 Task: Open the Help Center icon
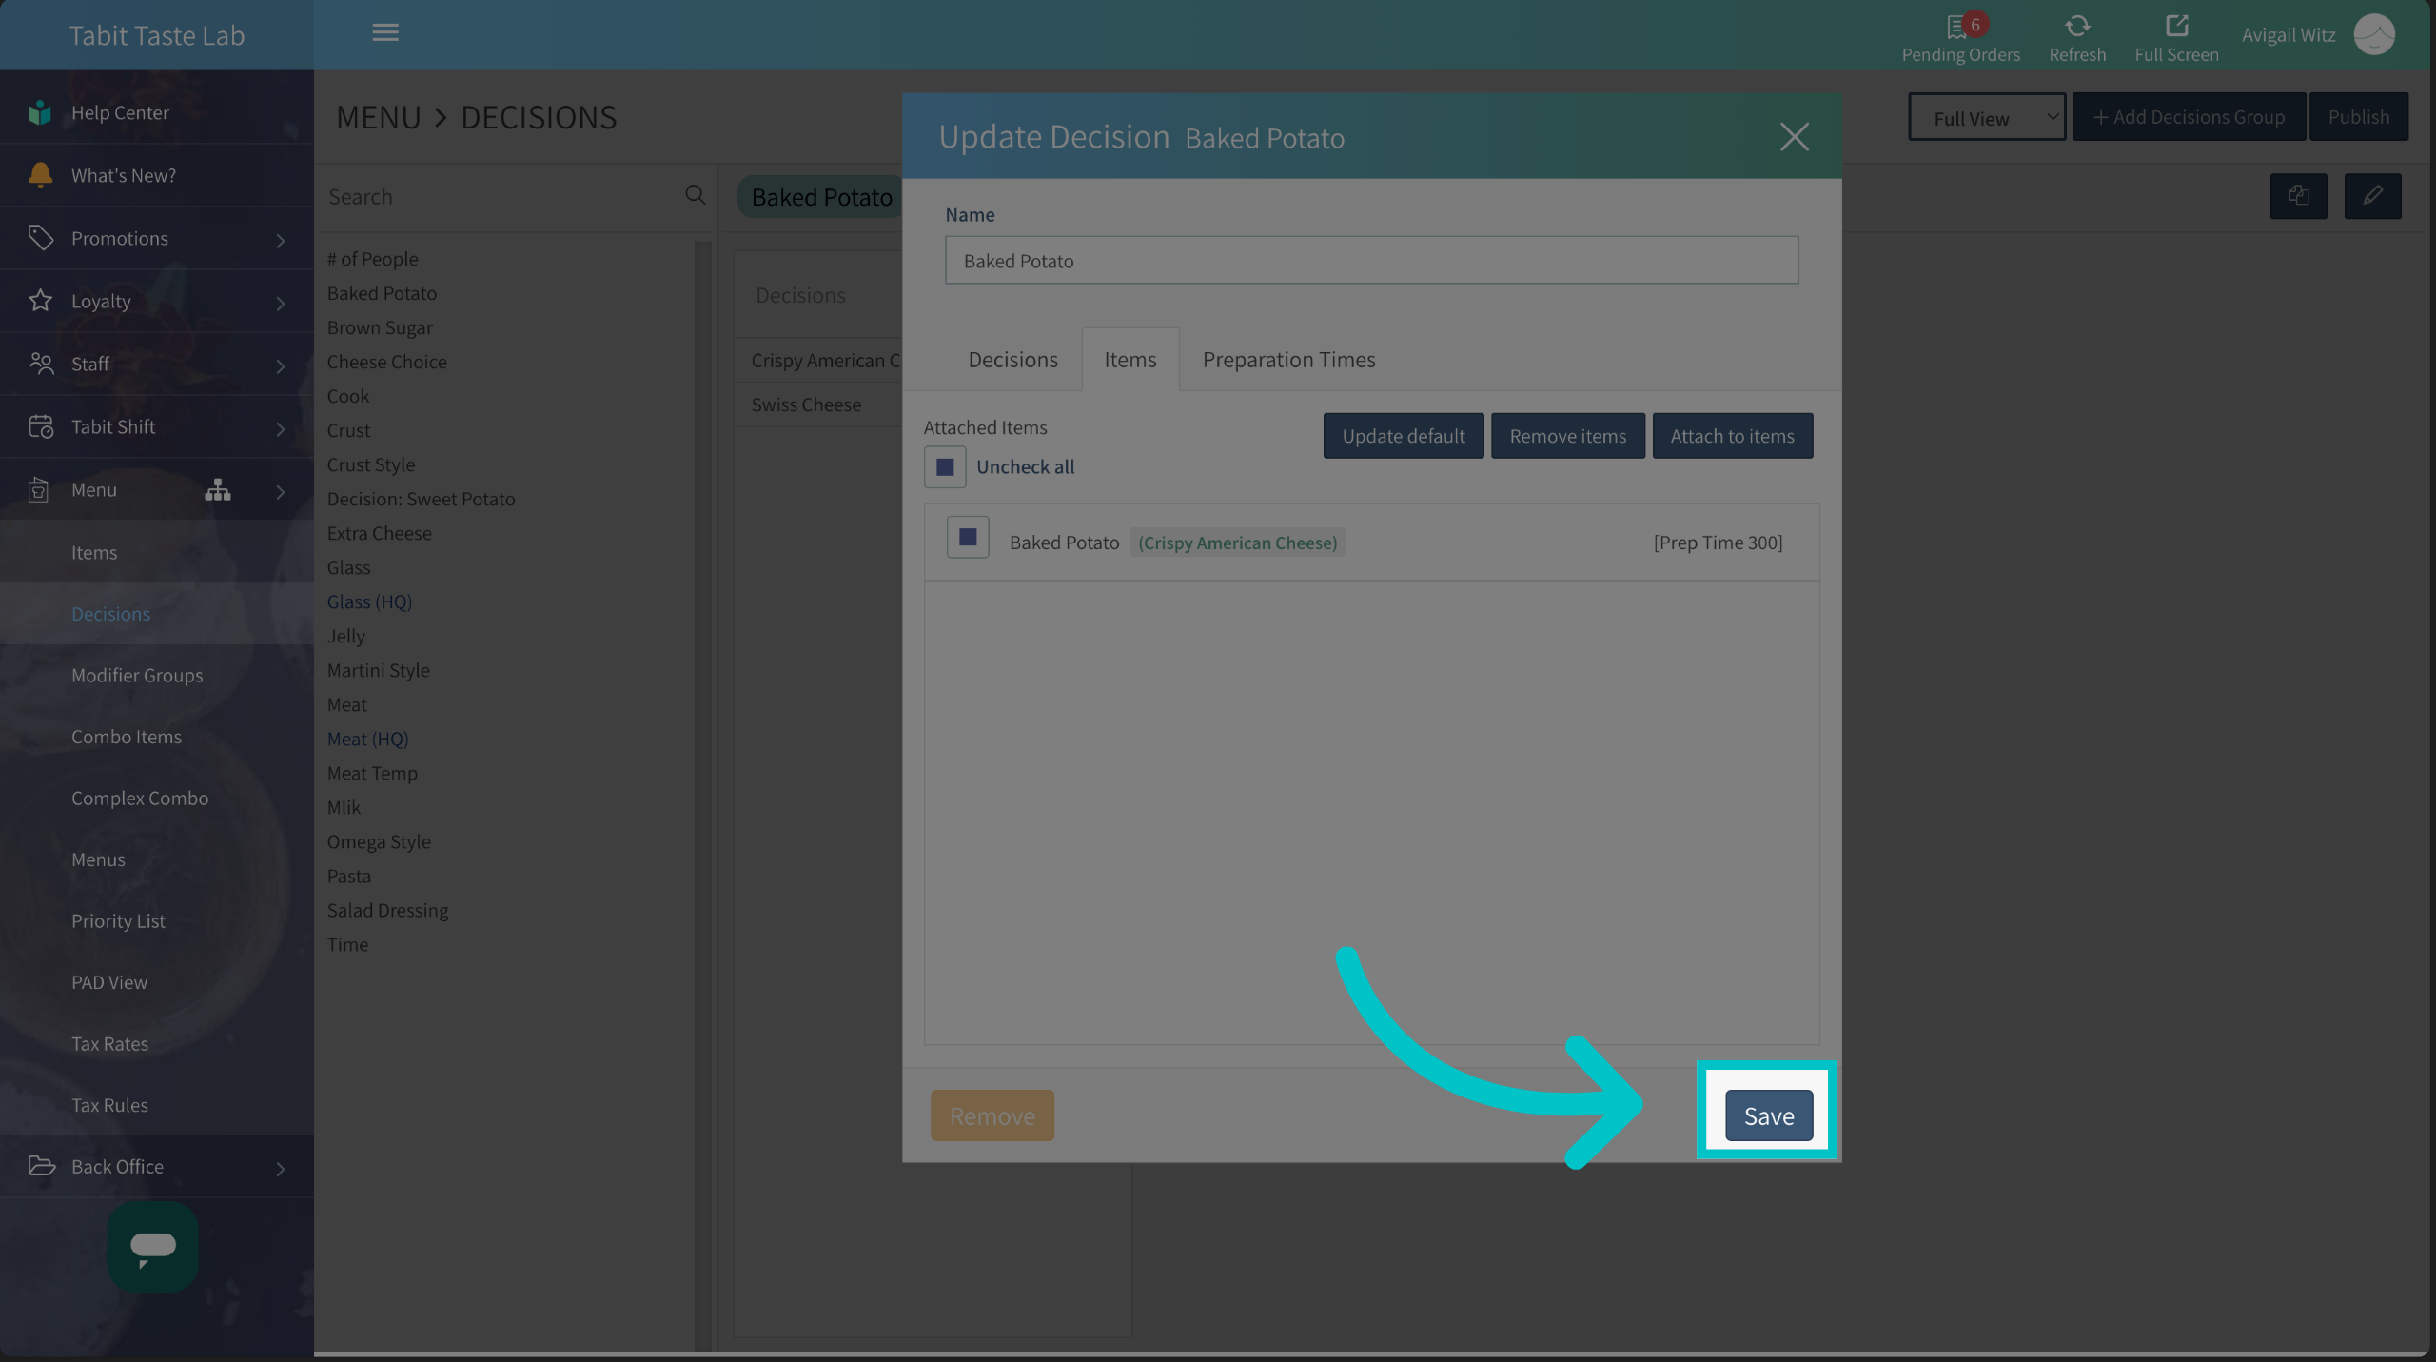40,112
